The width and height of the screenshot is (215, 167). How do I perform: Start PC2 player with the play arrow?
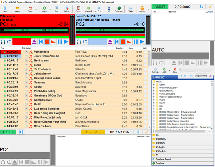(x=142, y=42)
